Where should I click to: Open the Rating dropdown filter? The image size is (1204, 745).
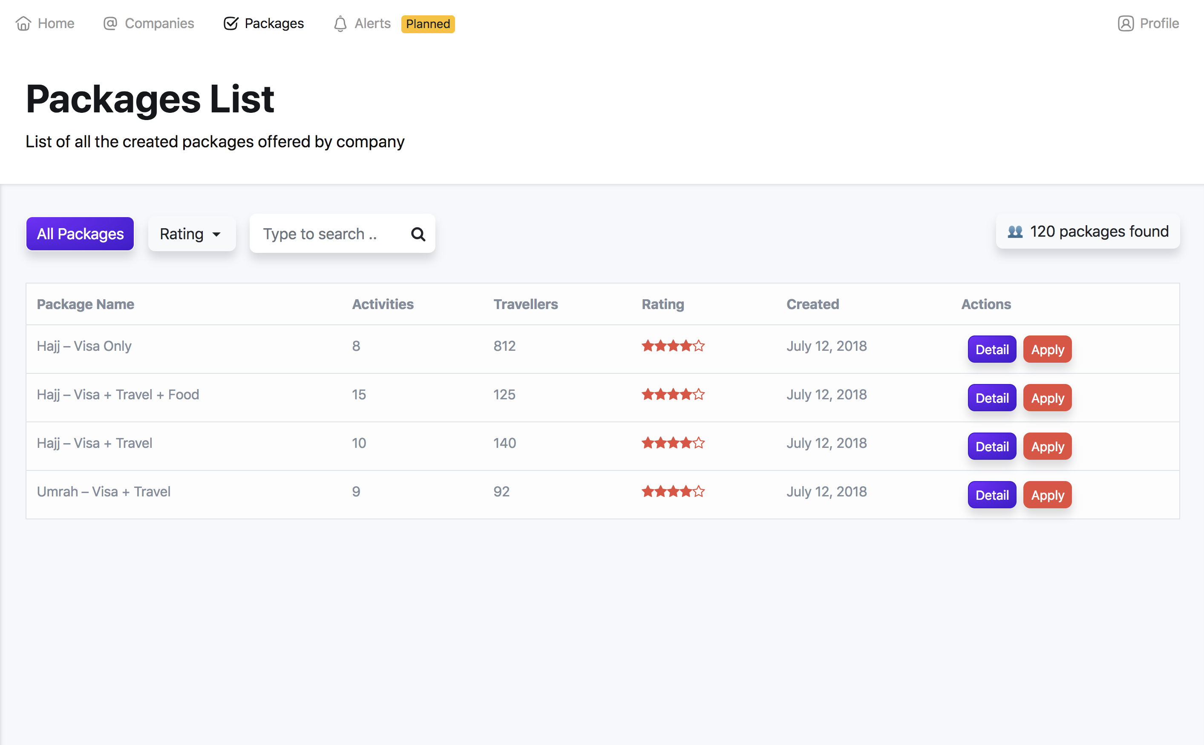(x=191, y=234)
